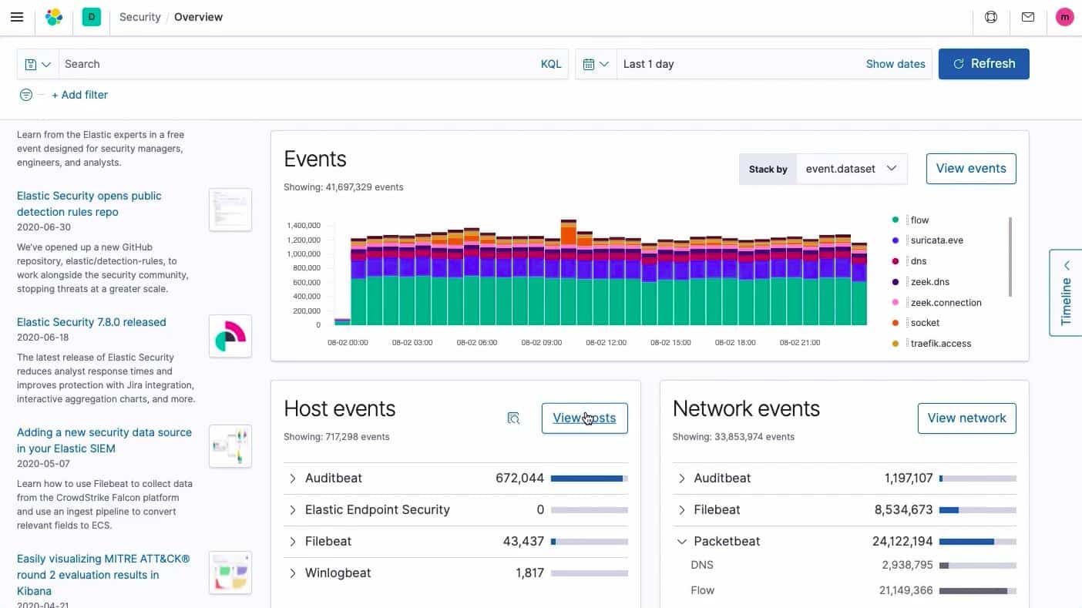Image resolution: width=1082 pixels, height=608 pixels.
Task: Click the filter options icon
Action: [x=26, y=95]
